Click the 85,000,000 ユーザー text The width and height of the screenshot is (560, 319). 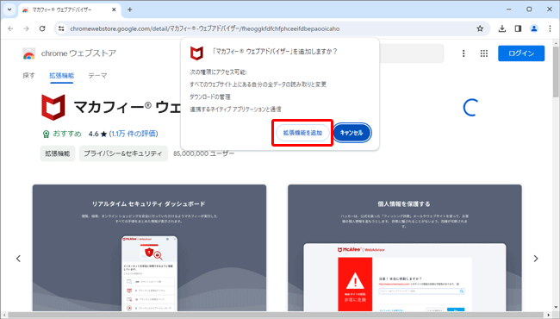click(x=203, y=153)
